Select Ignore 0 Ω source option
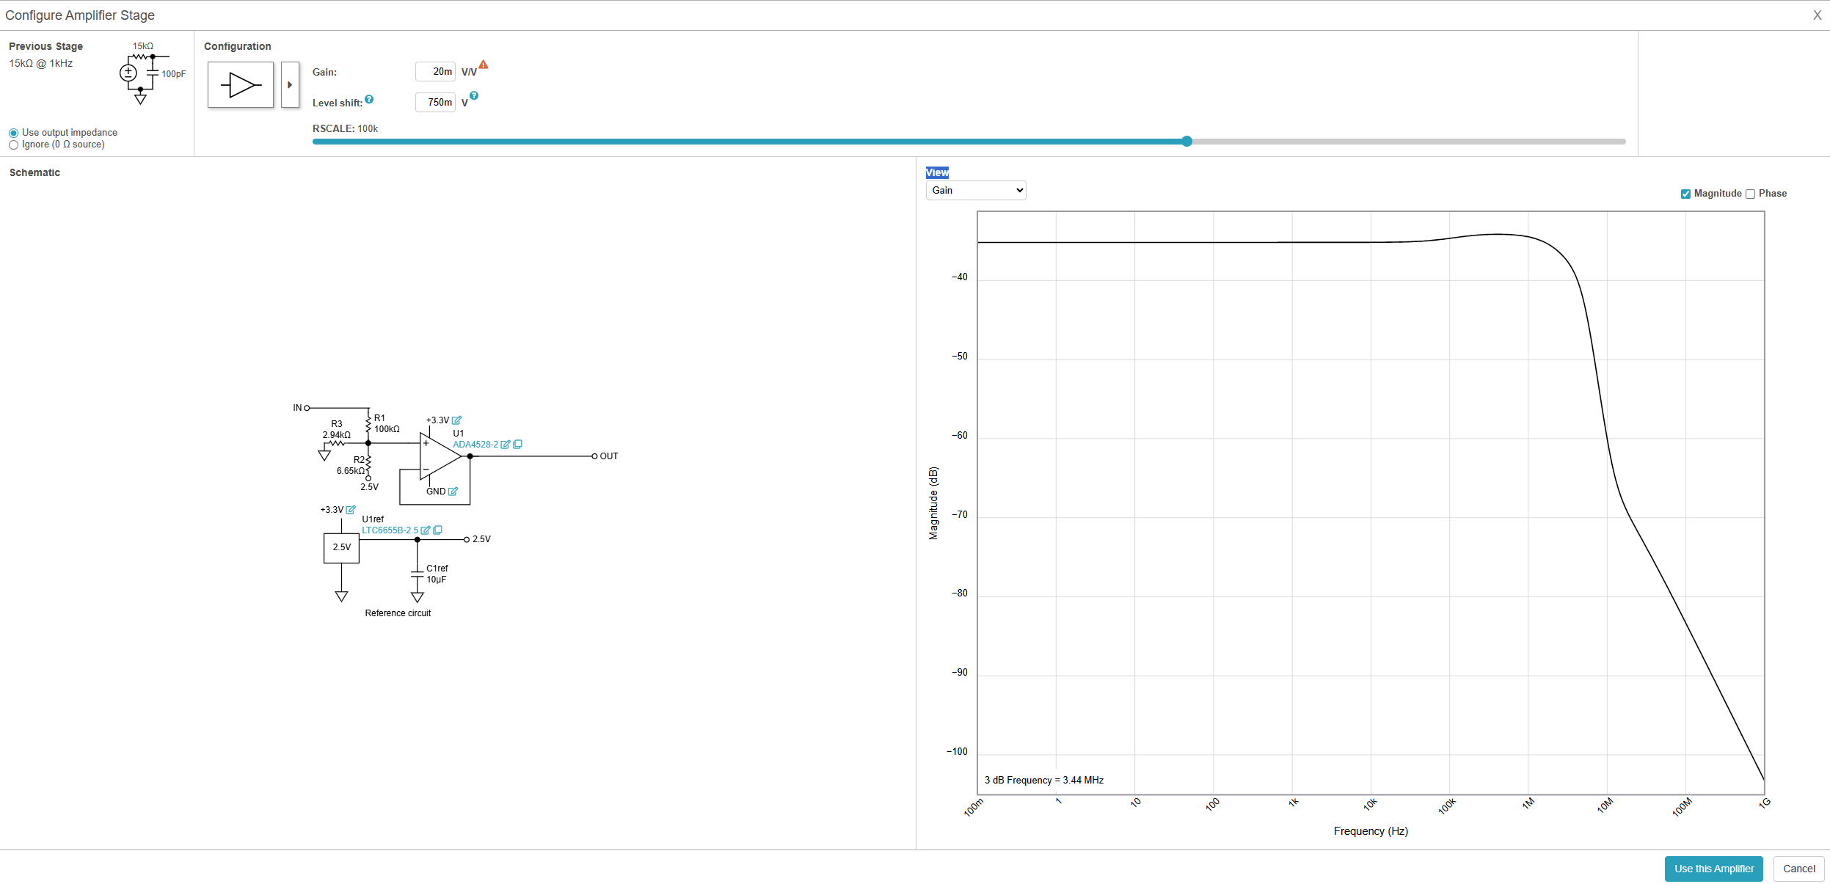Image resolution: width=1830 pixels, height=884 pixels. point(14,145)
